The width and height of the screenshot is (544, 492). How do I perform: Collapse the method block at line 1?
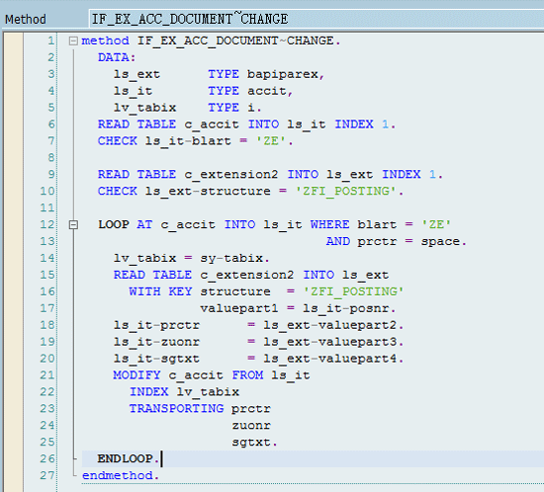(73, 41)
